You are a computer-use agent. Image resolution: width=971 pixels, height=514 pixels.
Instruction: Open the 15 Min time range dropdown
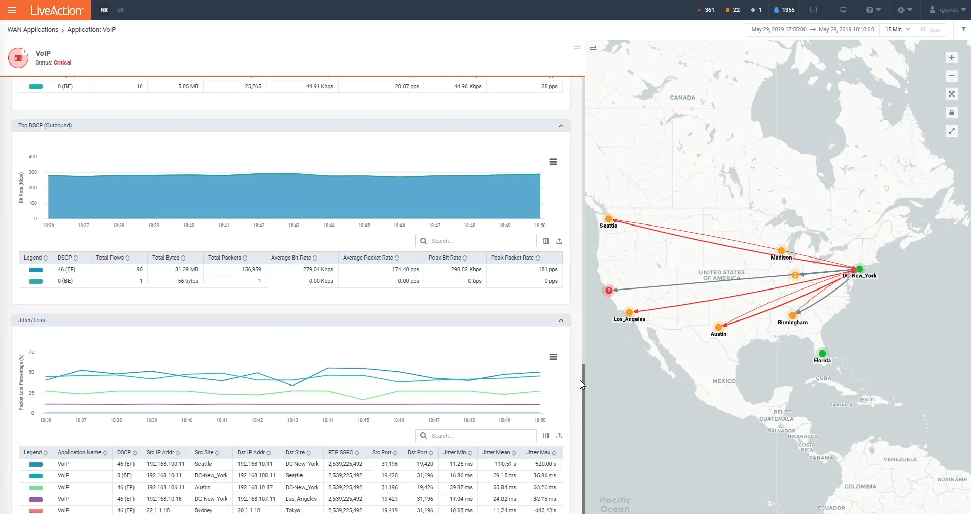[x=897, y=29]
